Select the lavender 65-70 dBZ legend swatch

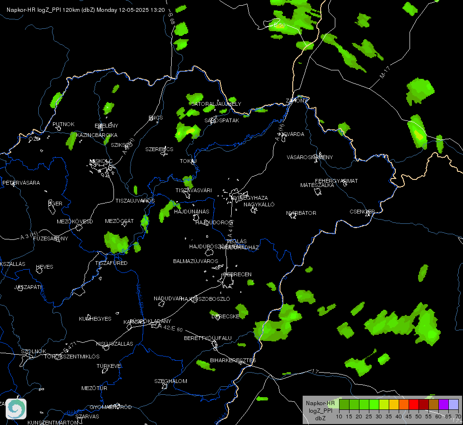pos(454,404)
